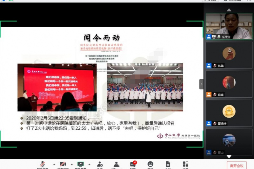Click the bullet line starting 2020年2月6日

coord(58,118)
